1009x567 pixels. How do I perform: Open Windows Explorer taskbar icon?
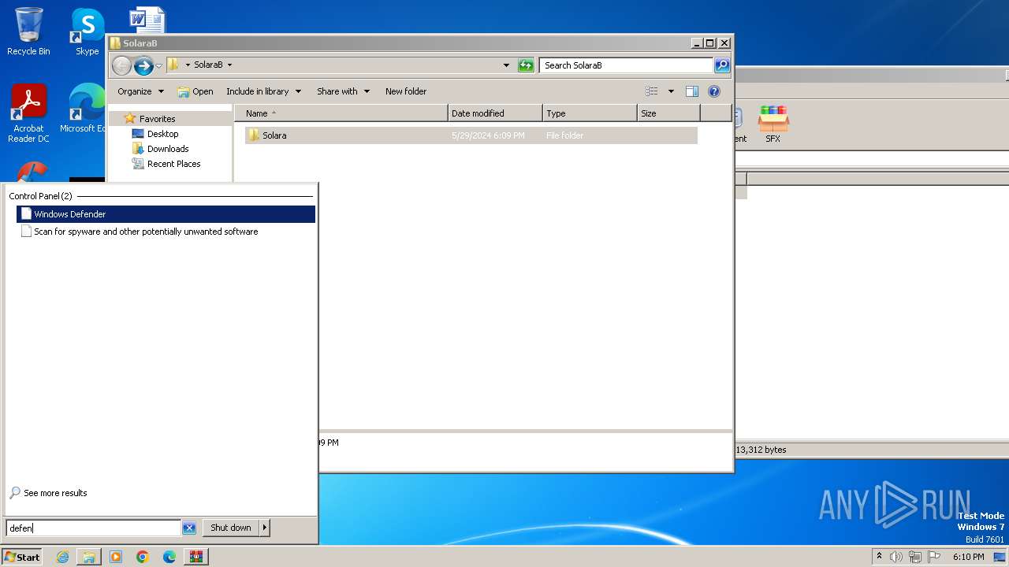[x=89, y=557]
